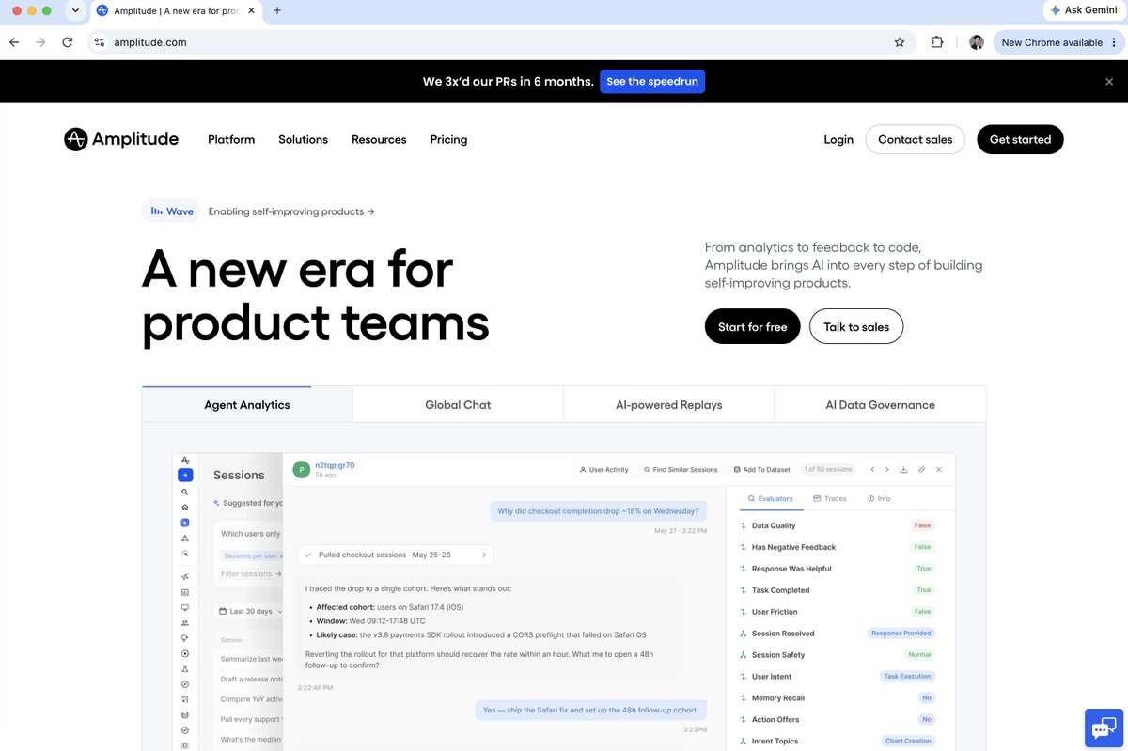
Task: Click the Start for free button
Action: coord(752,326)
